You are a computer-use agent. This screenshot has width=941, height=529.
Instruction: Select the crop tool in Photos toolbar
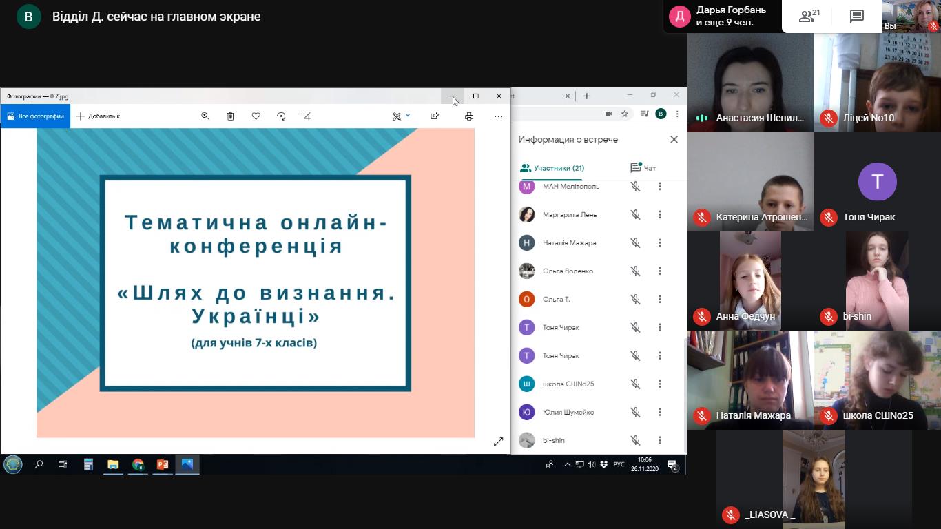point(307,116)
